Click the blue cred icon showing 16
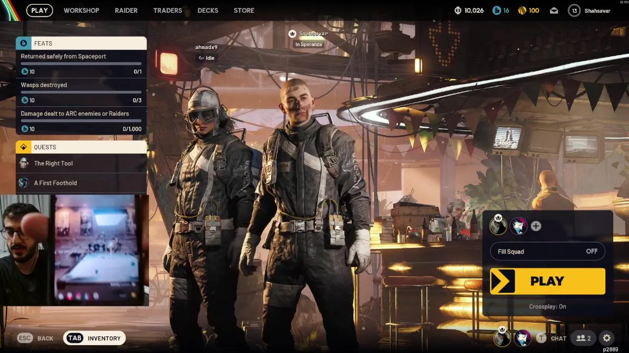This screenshot has width=629, height=353. click(x=496, y=10)
